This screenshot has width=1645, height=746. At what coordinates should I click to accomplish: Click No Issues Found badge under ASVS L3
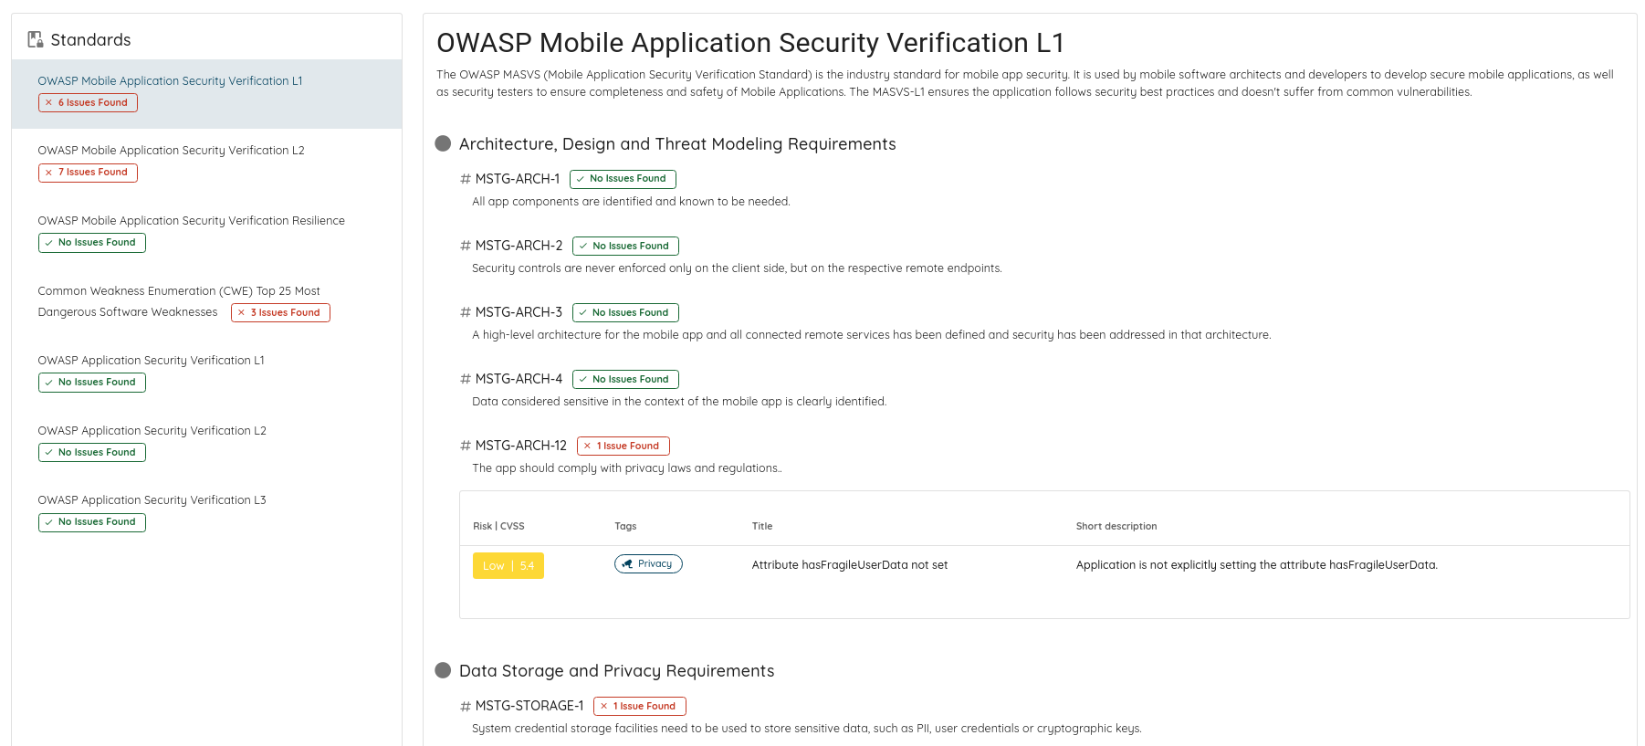pos(92,522)
